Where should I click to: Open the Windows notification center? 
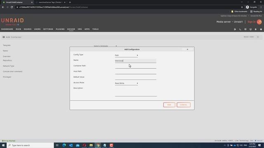259,145
